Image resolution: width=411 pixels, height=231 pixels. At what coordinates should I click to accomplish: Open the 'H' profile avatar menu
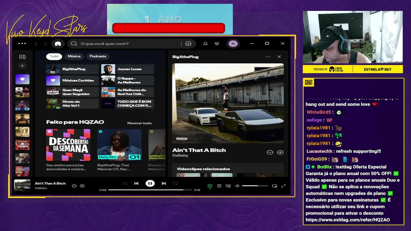(x=233, y=44)
